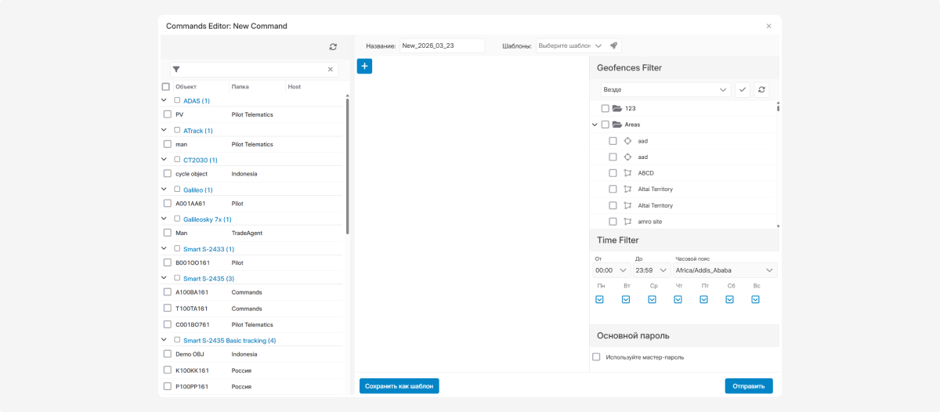Check the box for object A001AA61
The height and width of the screenshot is (412, 940).
(x=167, y=204)
